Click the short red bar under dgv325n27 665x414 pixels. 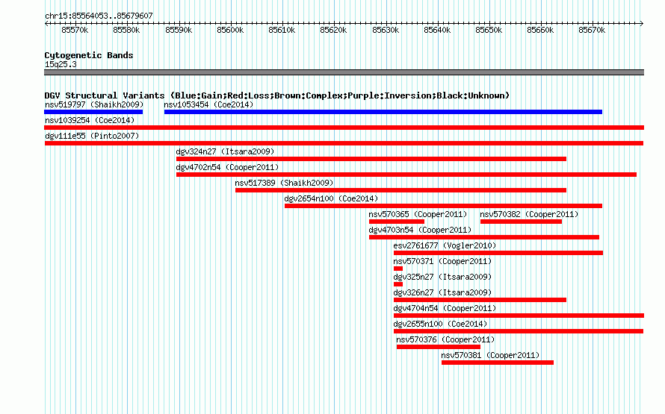coord(398,284)
